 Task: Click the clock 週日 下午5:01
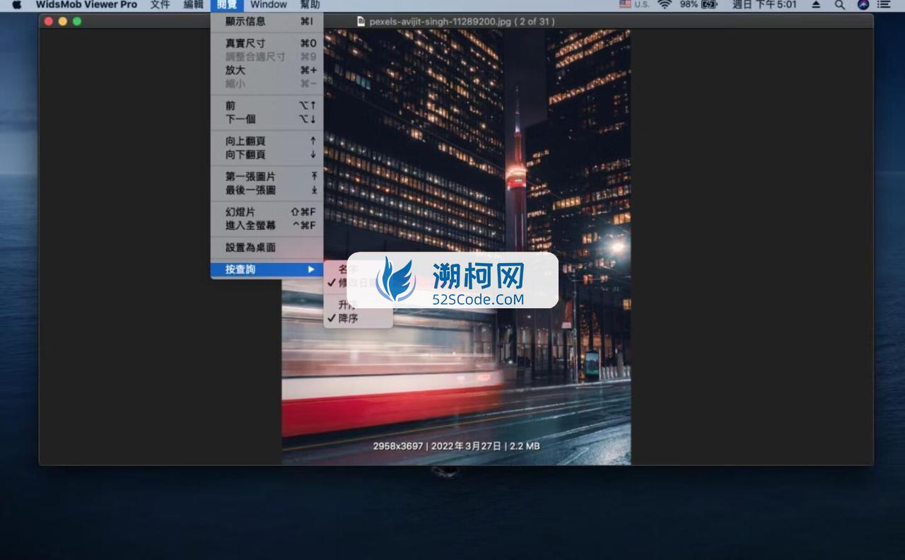pos(764,4)
